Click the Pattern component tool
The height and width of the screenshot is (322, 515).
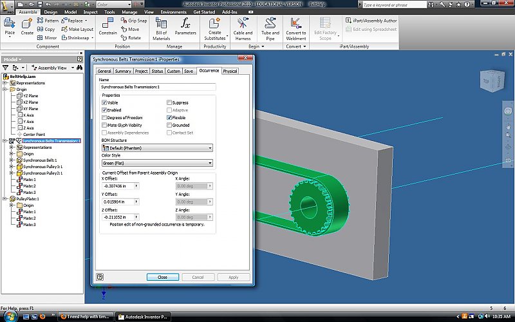tap(48, 21)
